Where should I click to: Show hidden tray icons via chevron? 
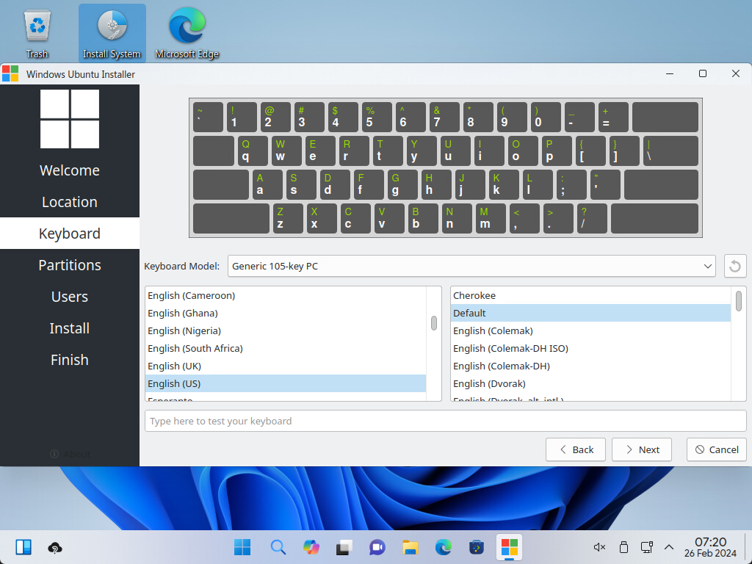coord(669,547)
